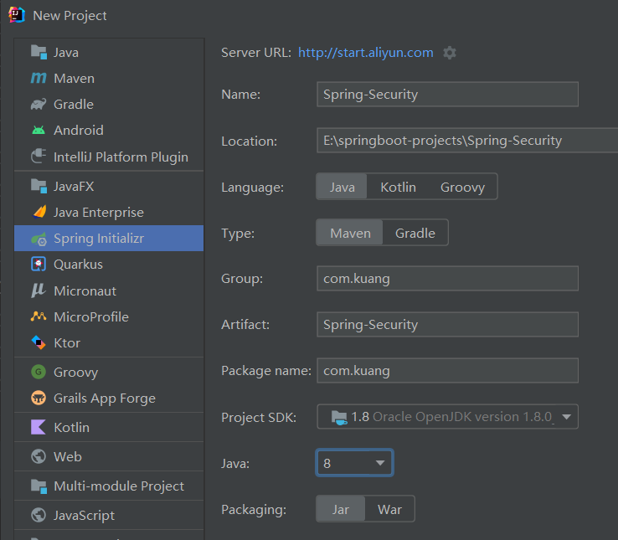Click the Java Enterprise sail icon
Image resolution: width=618 pixels, height=540 pixels.
click(x=39, y=212)
